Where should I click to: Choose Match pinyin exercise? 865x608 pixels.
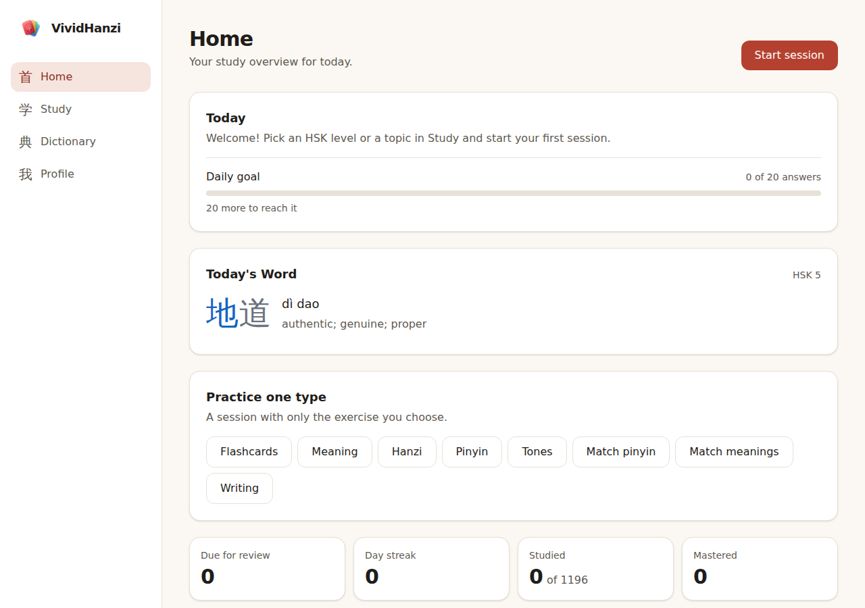click(621, 452)
